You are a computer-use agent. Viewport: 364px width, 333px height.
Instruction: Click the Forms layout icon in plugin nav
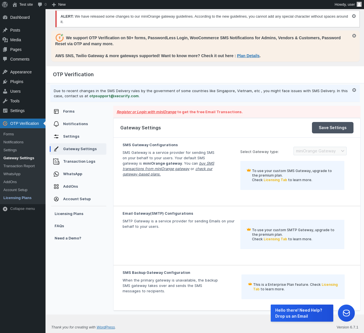[56, 111]
